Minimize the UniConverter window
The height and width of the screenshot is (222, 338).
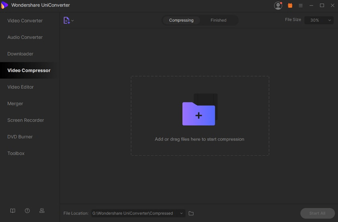coord(311,5)
